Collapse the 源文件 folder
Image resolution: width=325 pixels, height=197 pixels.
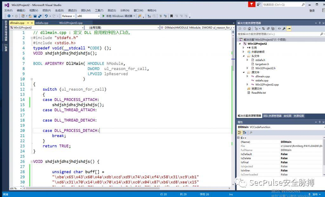[x=243, y=72]
